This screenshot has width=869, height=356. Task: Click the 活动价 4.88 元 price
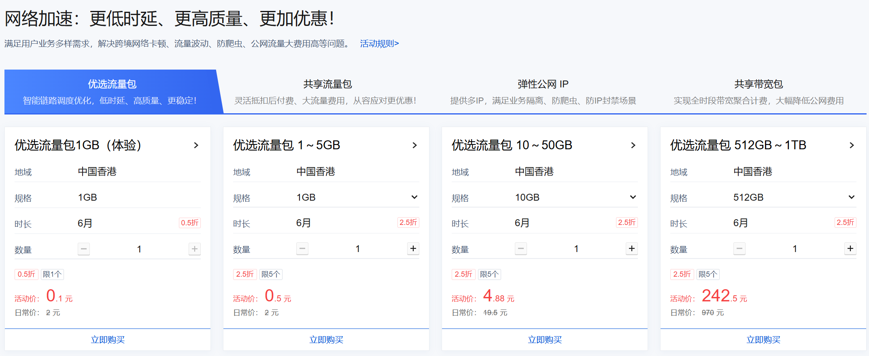pyautogui.click(x=483, y=297)
